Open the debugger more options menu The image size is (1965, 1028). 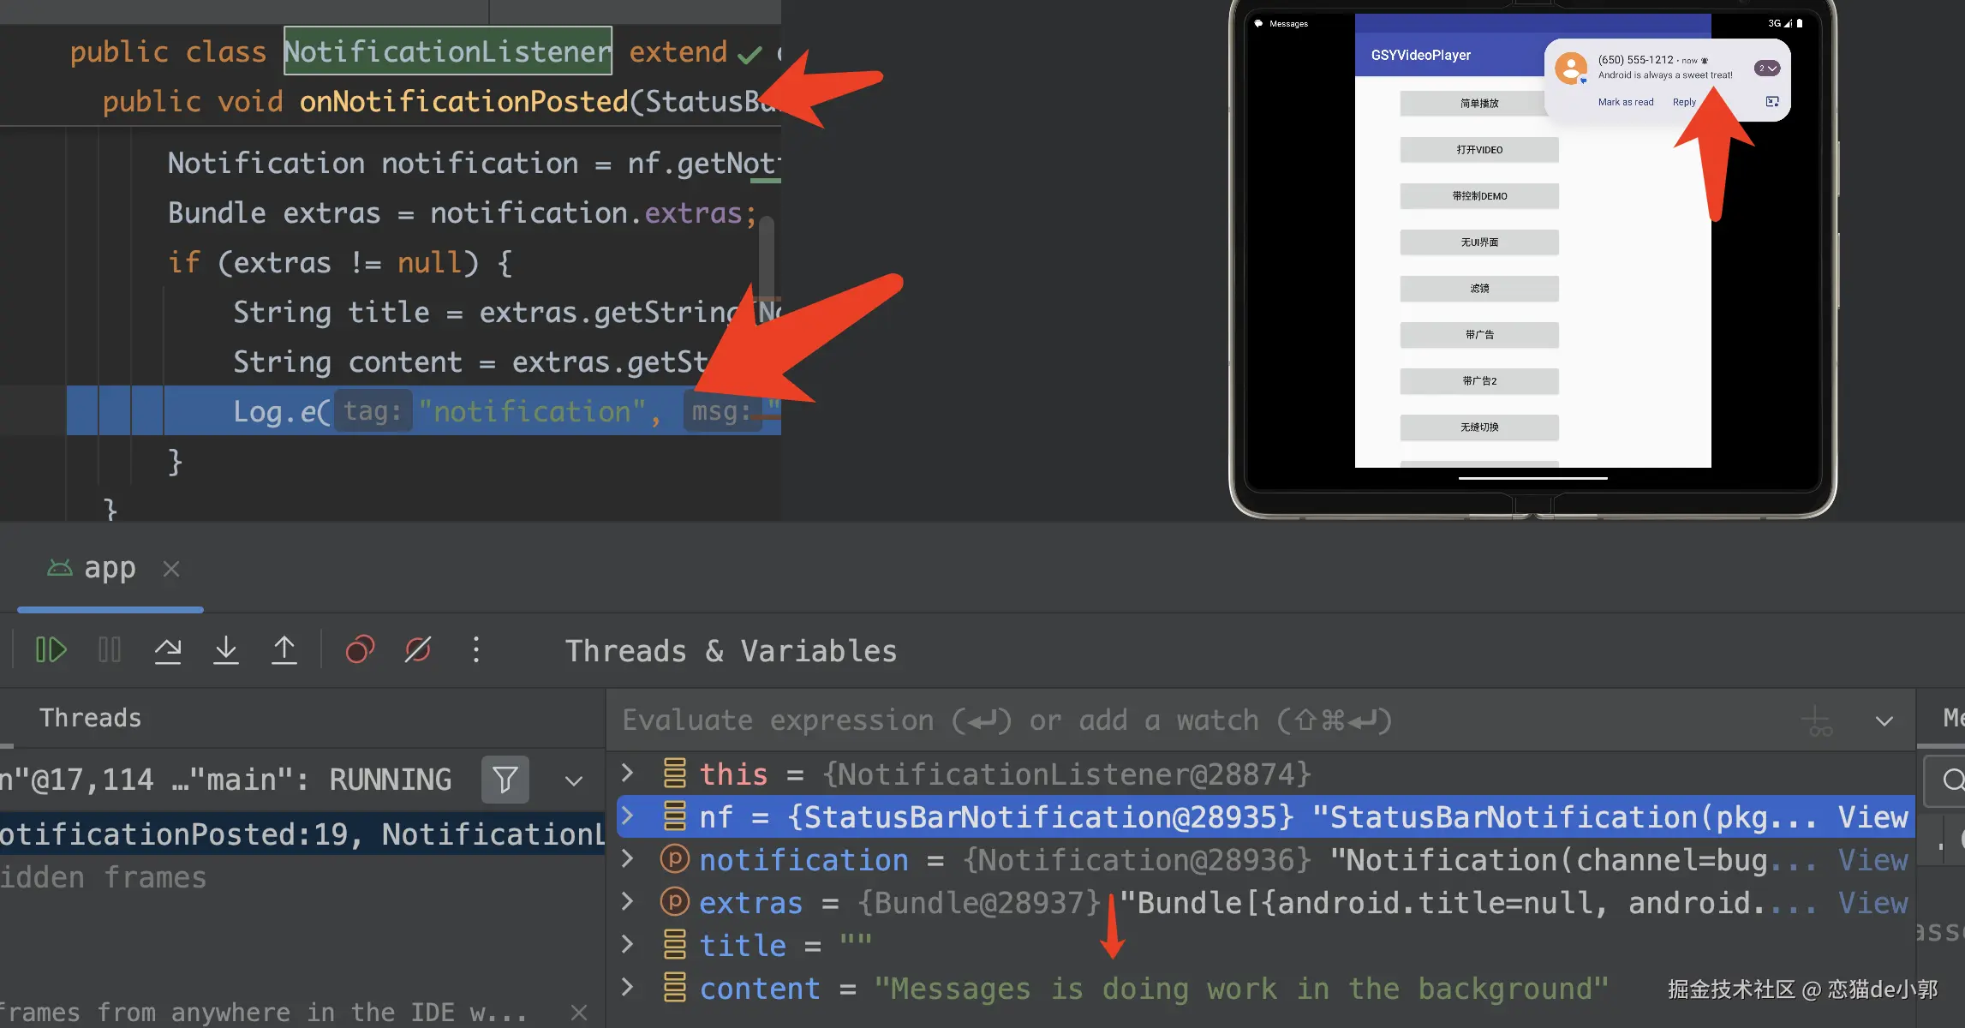tap(476, 650)
